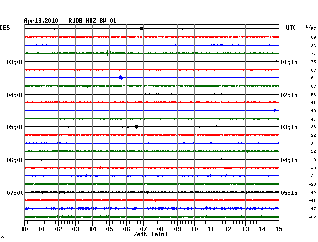This screenshot has height=242, width=318.
Task: Click the 01:15 UTC time label
Action: click(289, 62)
